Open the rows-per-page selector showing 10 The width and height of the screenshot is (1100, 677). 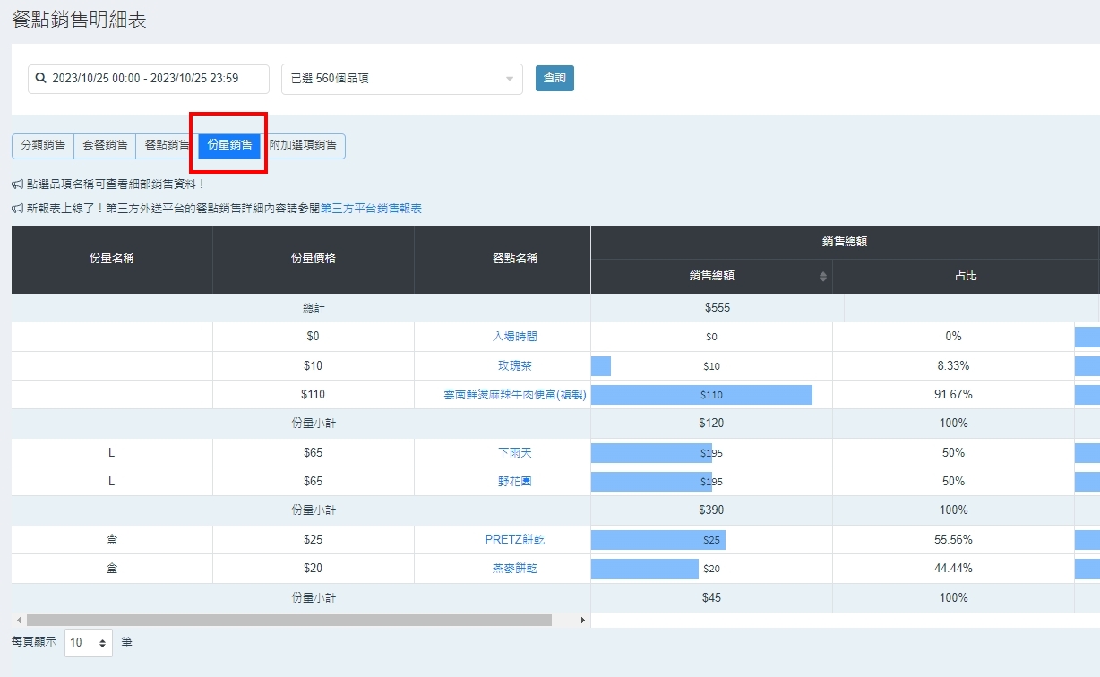pyautogui.click(x=89, y=642)
